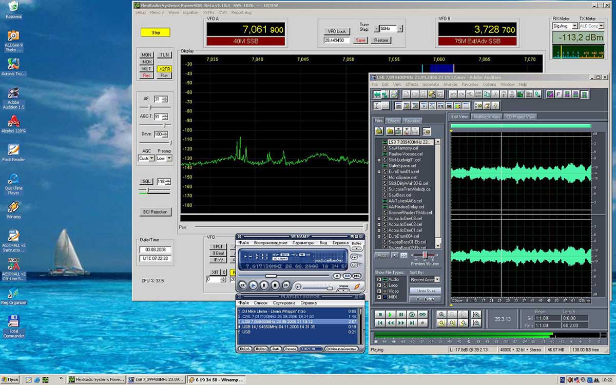Click Help question mark icon in Audition toolbar
The image size is (616, 385).
[495, 106]
